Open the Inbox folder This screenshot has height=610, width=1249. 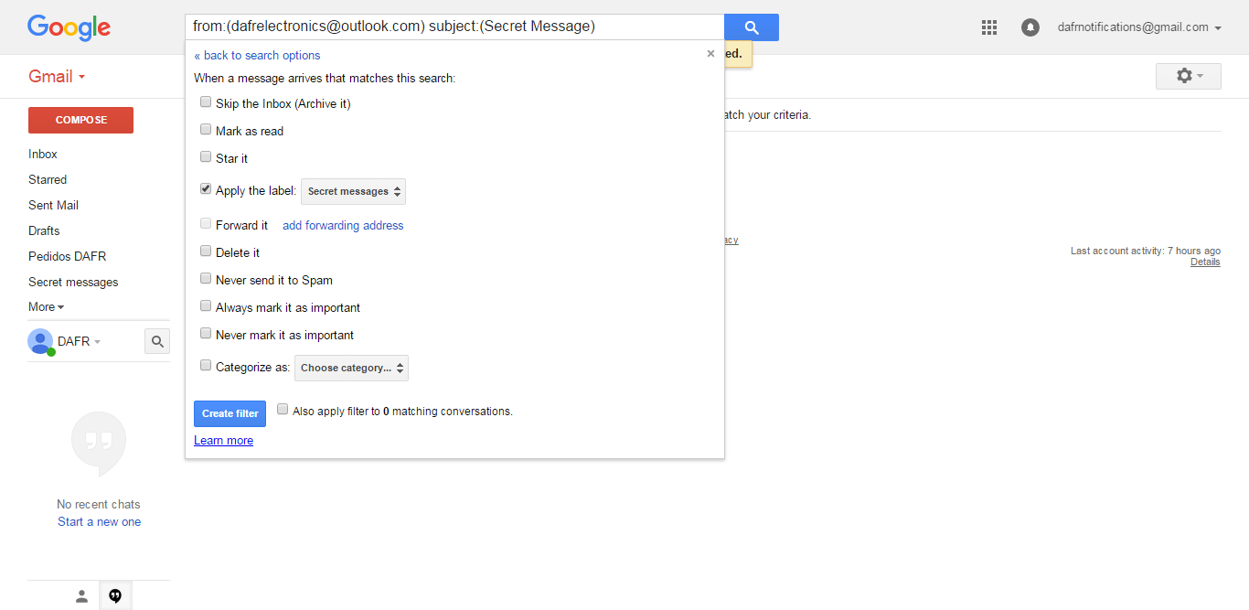(43, 154)
